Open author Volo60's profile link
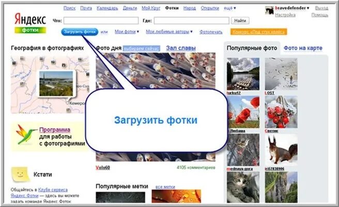 (x=103, y=167)
